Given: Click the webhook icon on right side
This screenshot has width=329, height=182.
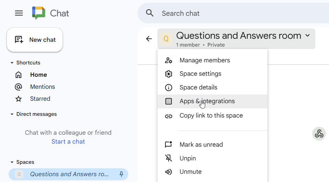Looking at the screenshot, I should coord(319,134).
